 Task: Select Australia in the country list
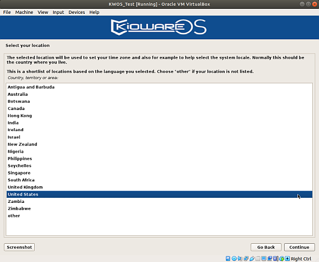click(159, 94)
